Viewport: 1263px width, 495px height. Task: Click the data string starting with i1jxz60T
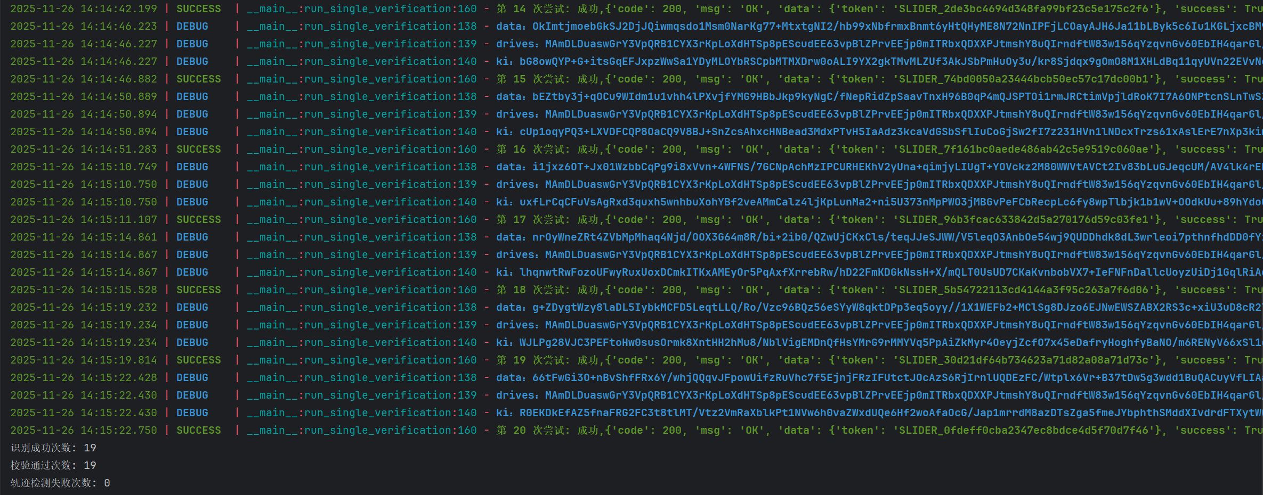[895, 167]
